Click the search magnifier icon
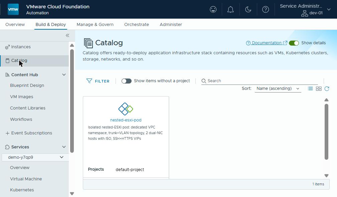The image size is (337, 197). (x=203, y=81)
